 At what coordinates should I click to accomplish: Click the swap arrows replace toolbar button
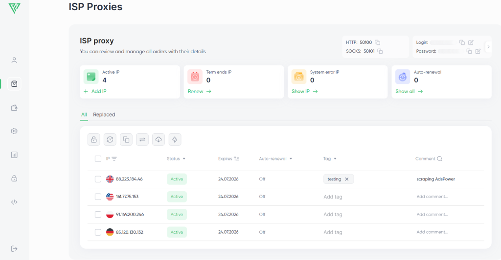142,140
